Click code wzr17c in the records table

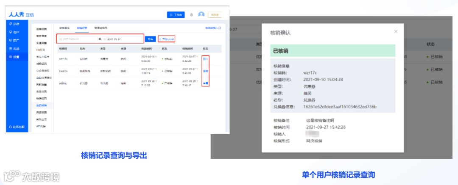point(63,59)
